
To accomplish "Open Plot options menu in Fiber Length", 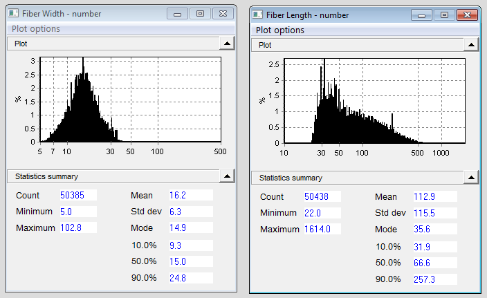I will (280, 30).
